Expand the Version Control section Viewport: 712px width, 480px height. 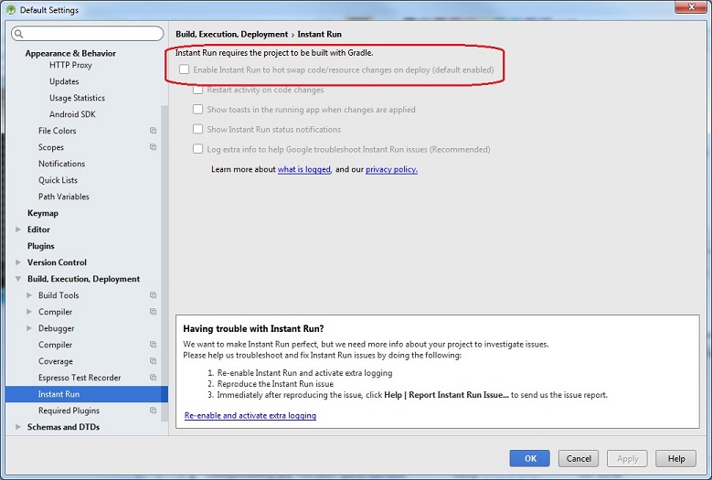coord(17,262)
